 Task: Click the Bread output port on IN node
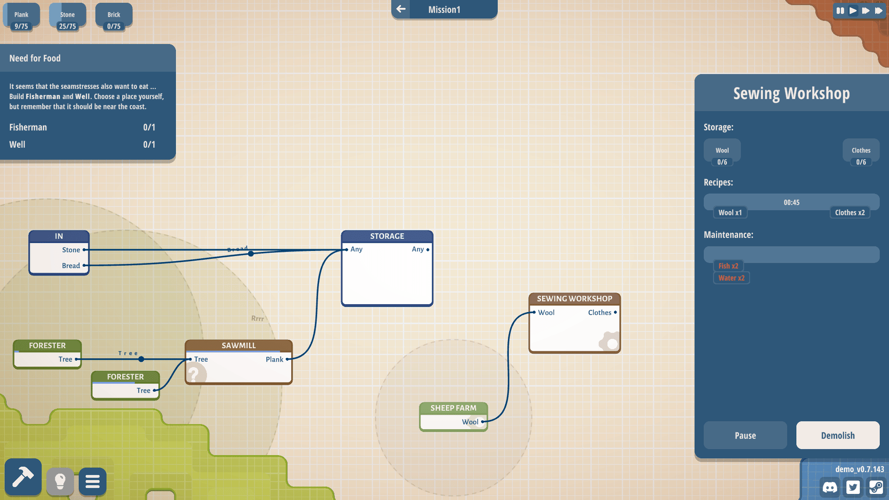point(85,266)
